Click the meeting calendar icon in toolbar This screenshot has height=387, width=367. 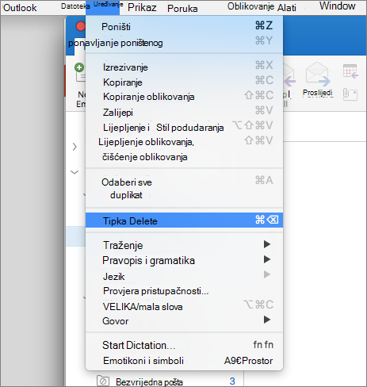pyautogui.click(x=350, y=71)
